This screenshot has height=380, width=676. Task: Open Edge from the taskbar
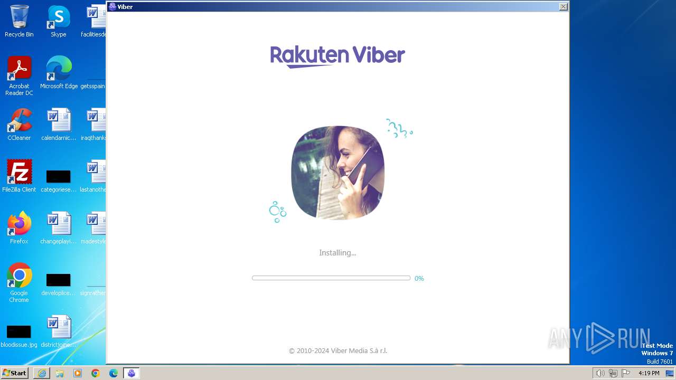114,373
